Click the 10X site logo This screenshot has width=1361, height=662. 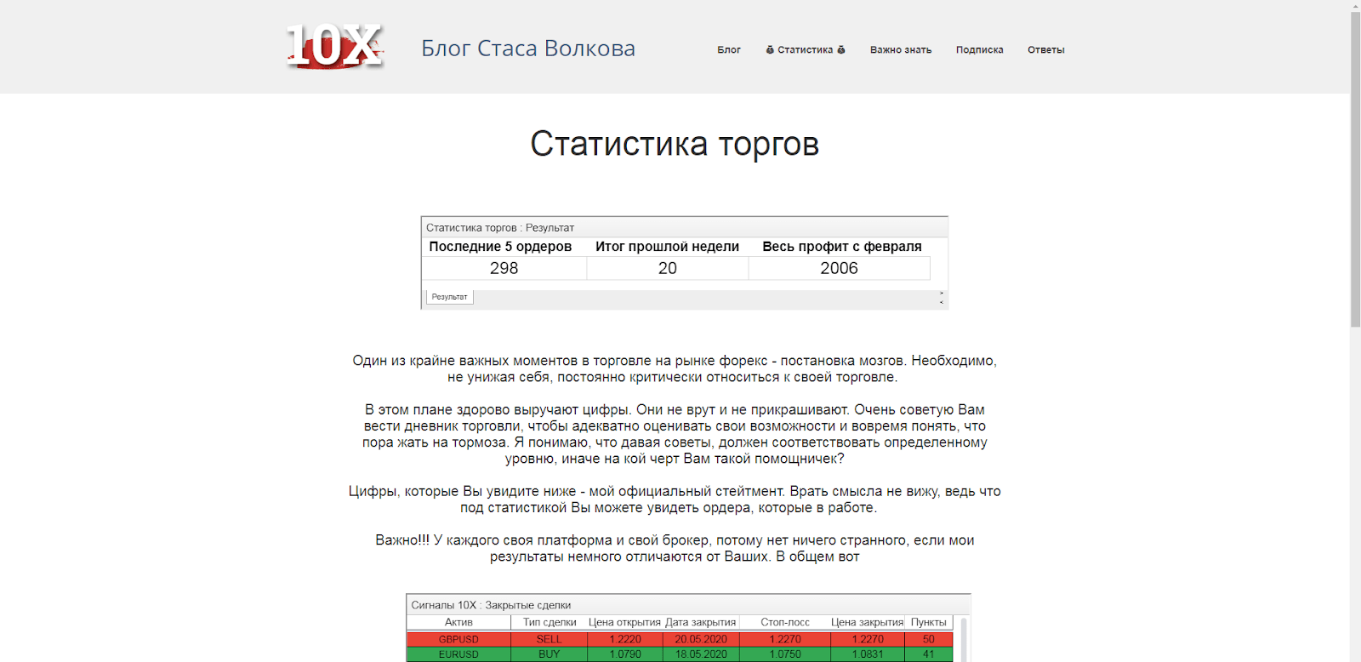[x=335, y=46]
